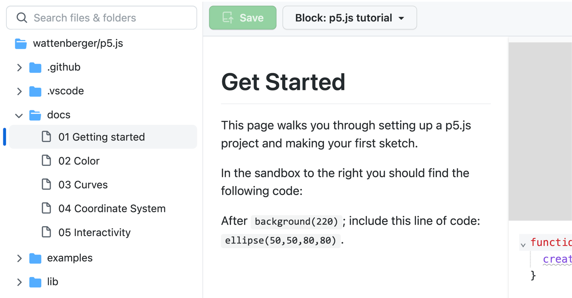Expand the examples folder chevron

(19, 258)
